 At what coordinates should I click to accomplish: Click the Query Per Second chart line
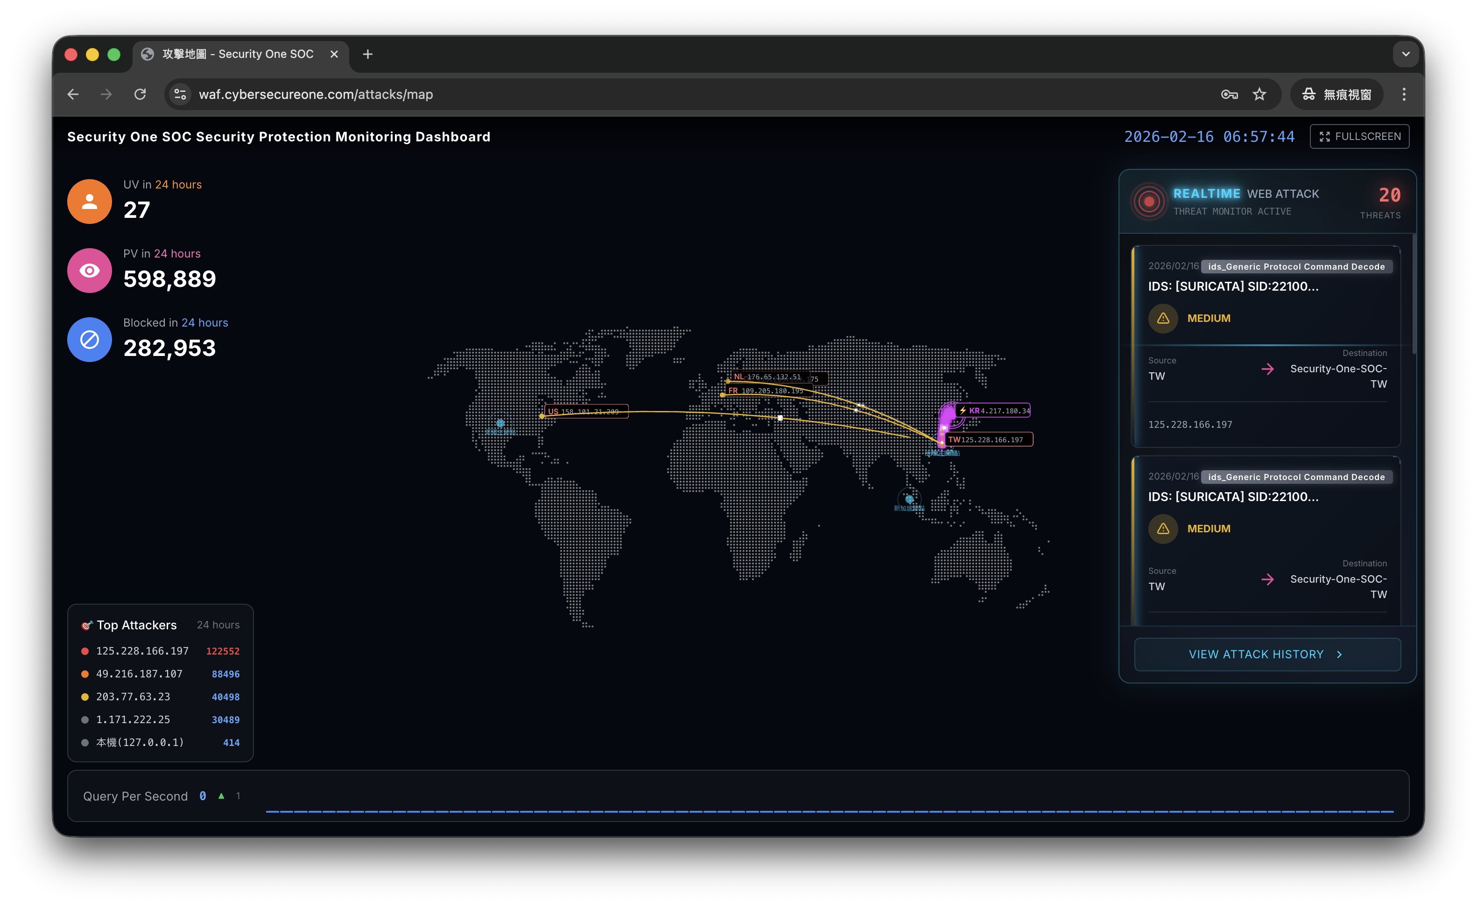(830, 811)
